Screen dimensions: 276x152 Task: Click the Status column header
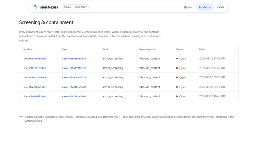coord(179,49)
